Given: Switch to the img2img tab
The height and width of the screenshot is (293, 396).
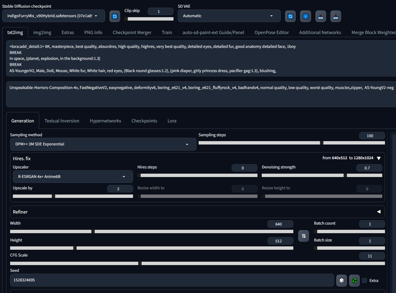Looking at the screenshot, I should click(x=42, y=33).
